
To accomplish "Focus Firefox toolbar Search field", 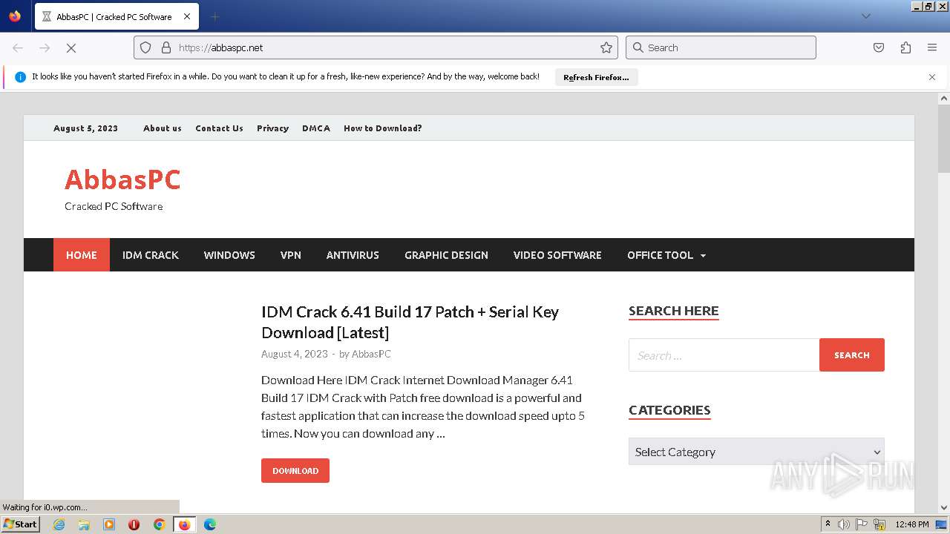I will coord(721,47).
